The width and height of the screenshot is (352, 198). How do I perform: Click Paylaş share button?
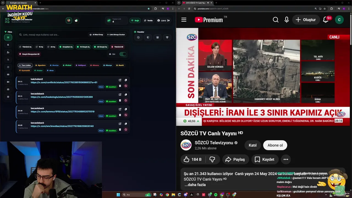[x=235, y=159]
